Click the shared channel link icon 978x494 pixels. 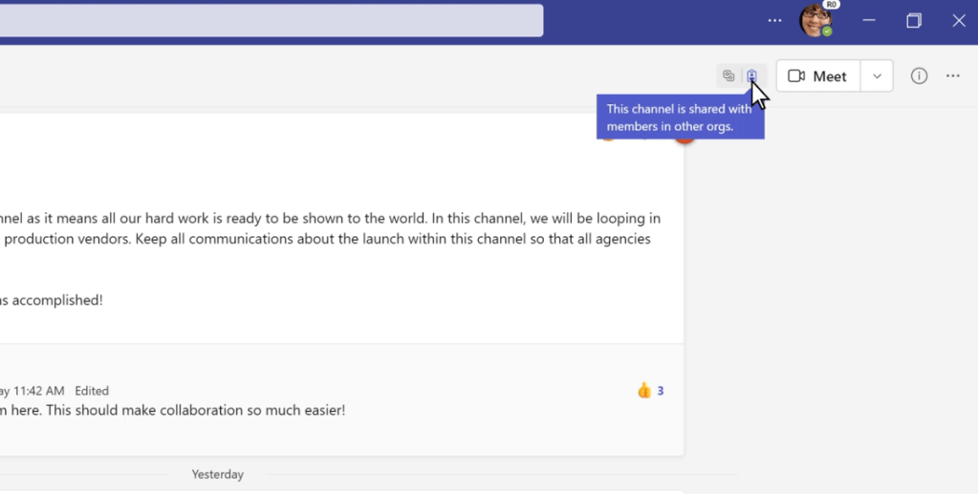[728, 76]
